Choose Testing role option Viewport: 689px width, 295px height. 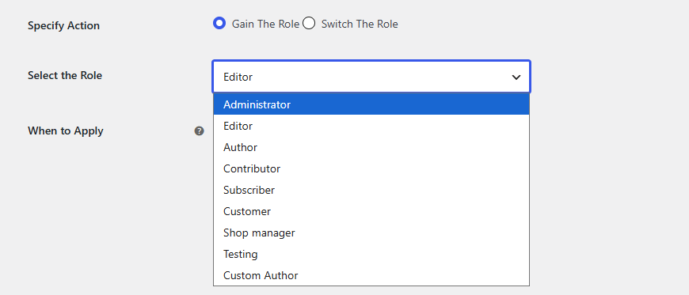371,254
